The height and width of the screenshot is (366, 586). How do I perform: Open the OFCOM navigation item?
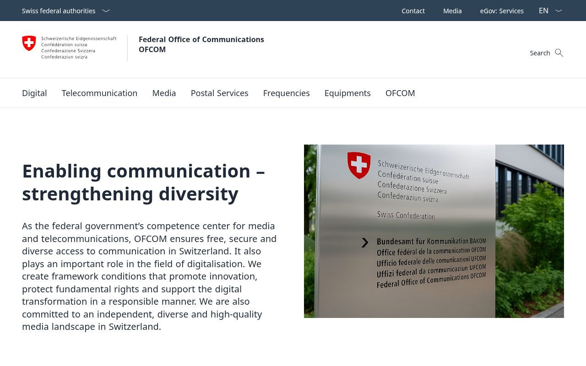[400, 93]
